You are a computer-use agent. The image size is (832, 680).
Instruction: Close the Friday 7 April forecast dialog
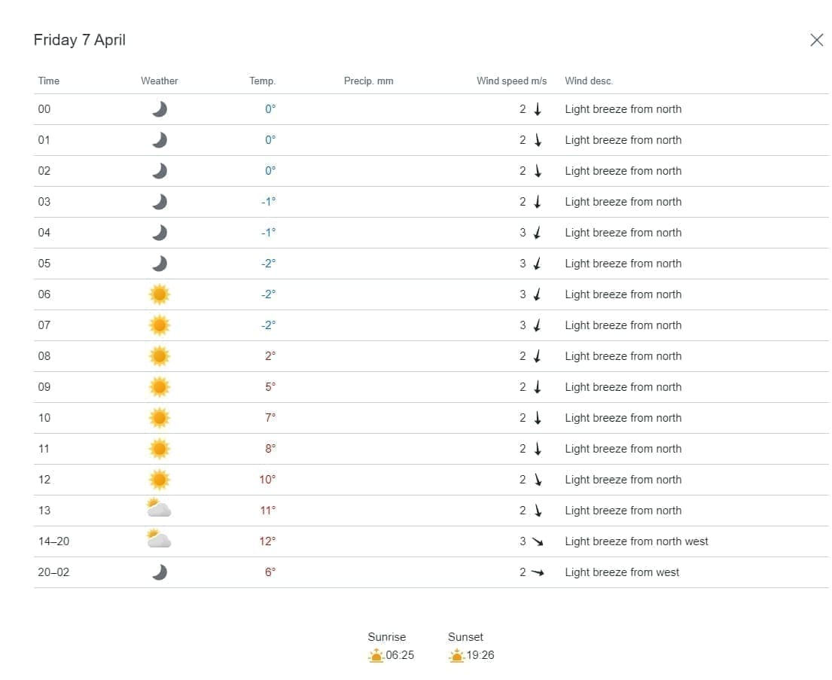pos(816,40)
